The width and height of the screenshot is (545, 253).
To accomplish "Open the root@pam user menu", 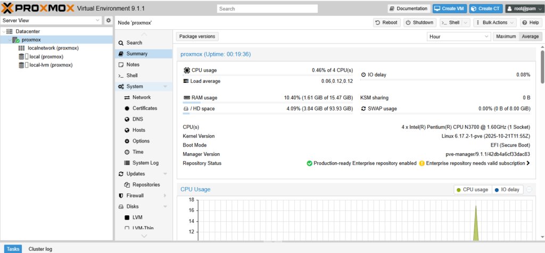I will point(523,9).
